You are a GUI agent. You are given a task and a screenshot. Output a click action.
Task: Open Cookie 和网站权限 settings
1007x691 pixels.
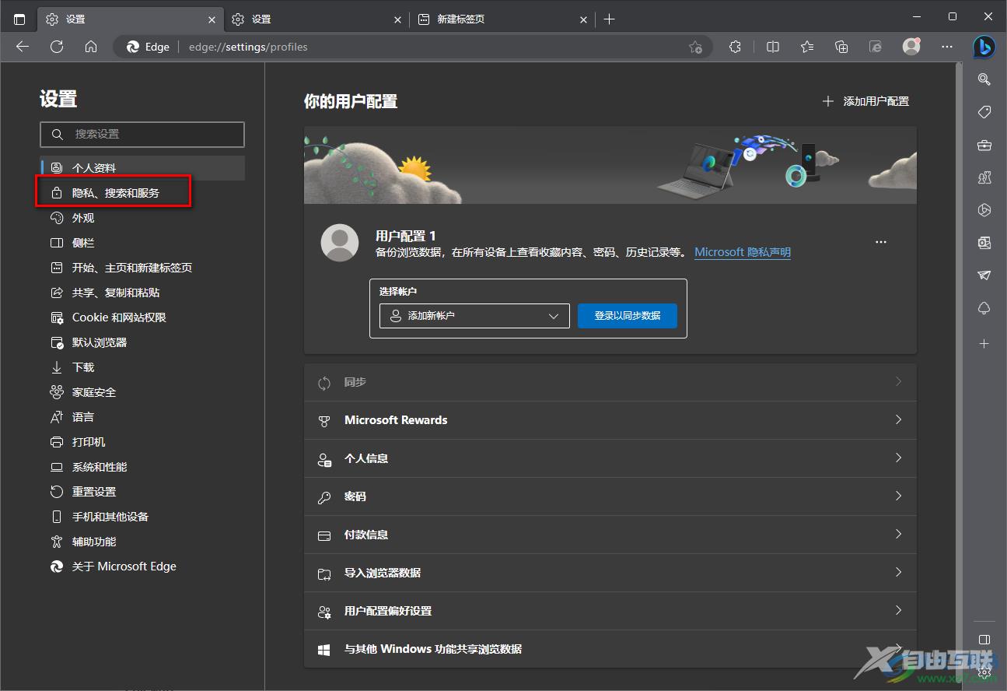[142, 317]
